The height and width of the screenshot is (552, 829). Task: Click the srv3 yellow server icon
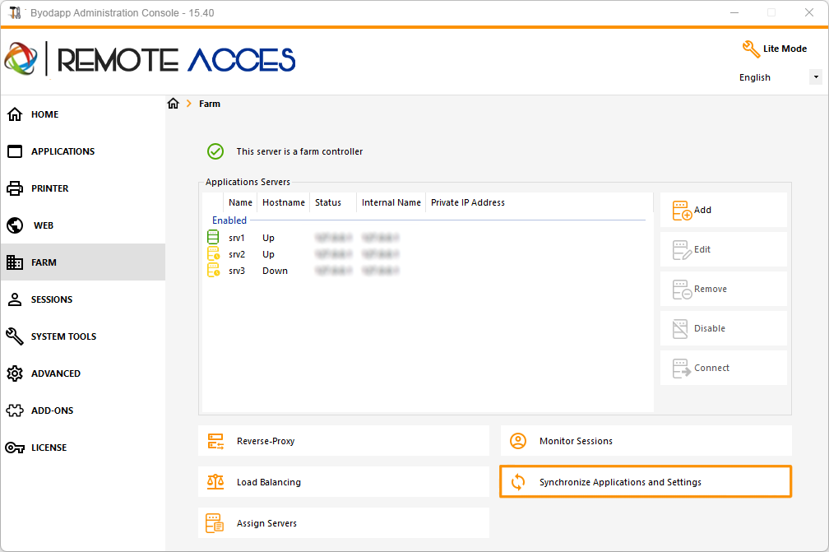pyautogui.click(x=213, y=270)
